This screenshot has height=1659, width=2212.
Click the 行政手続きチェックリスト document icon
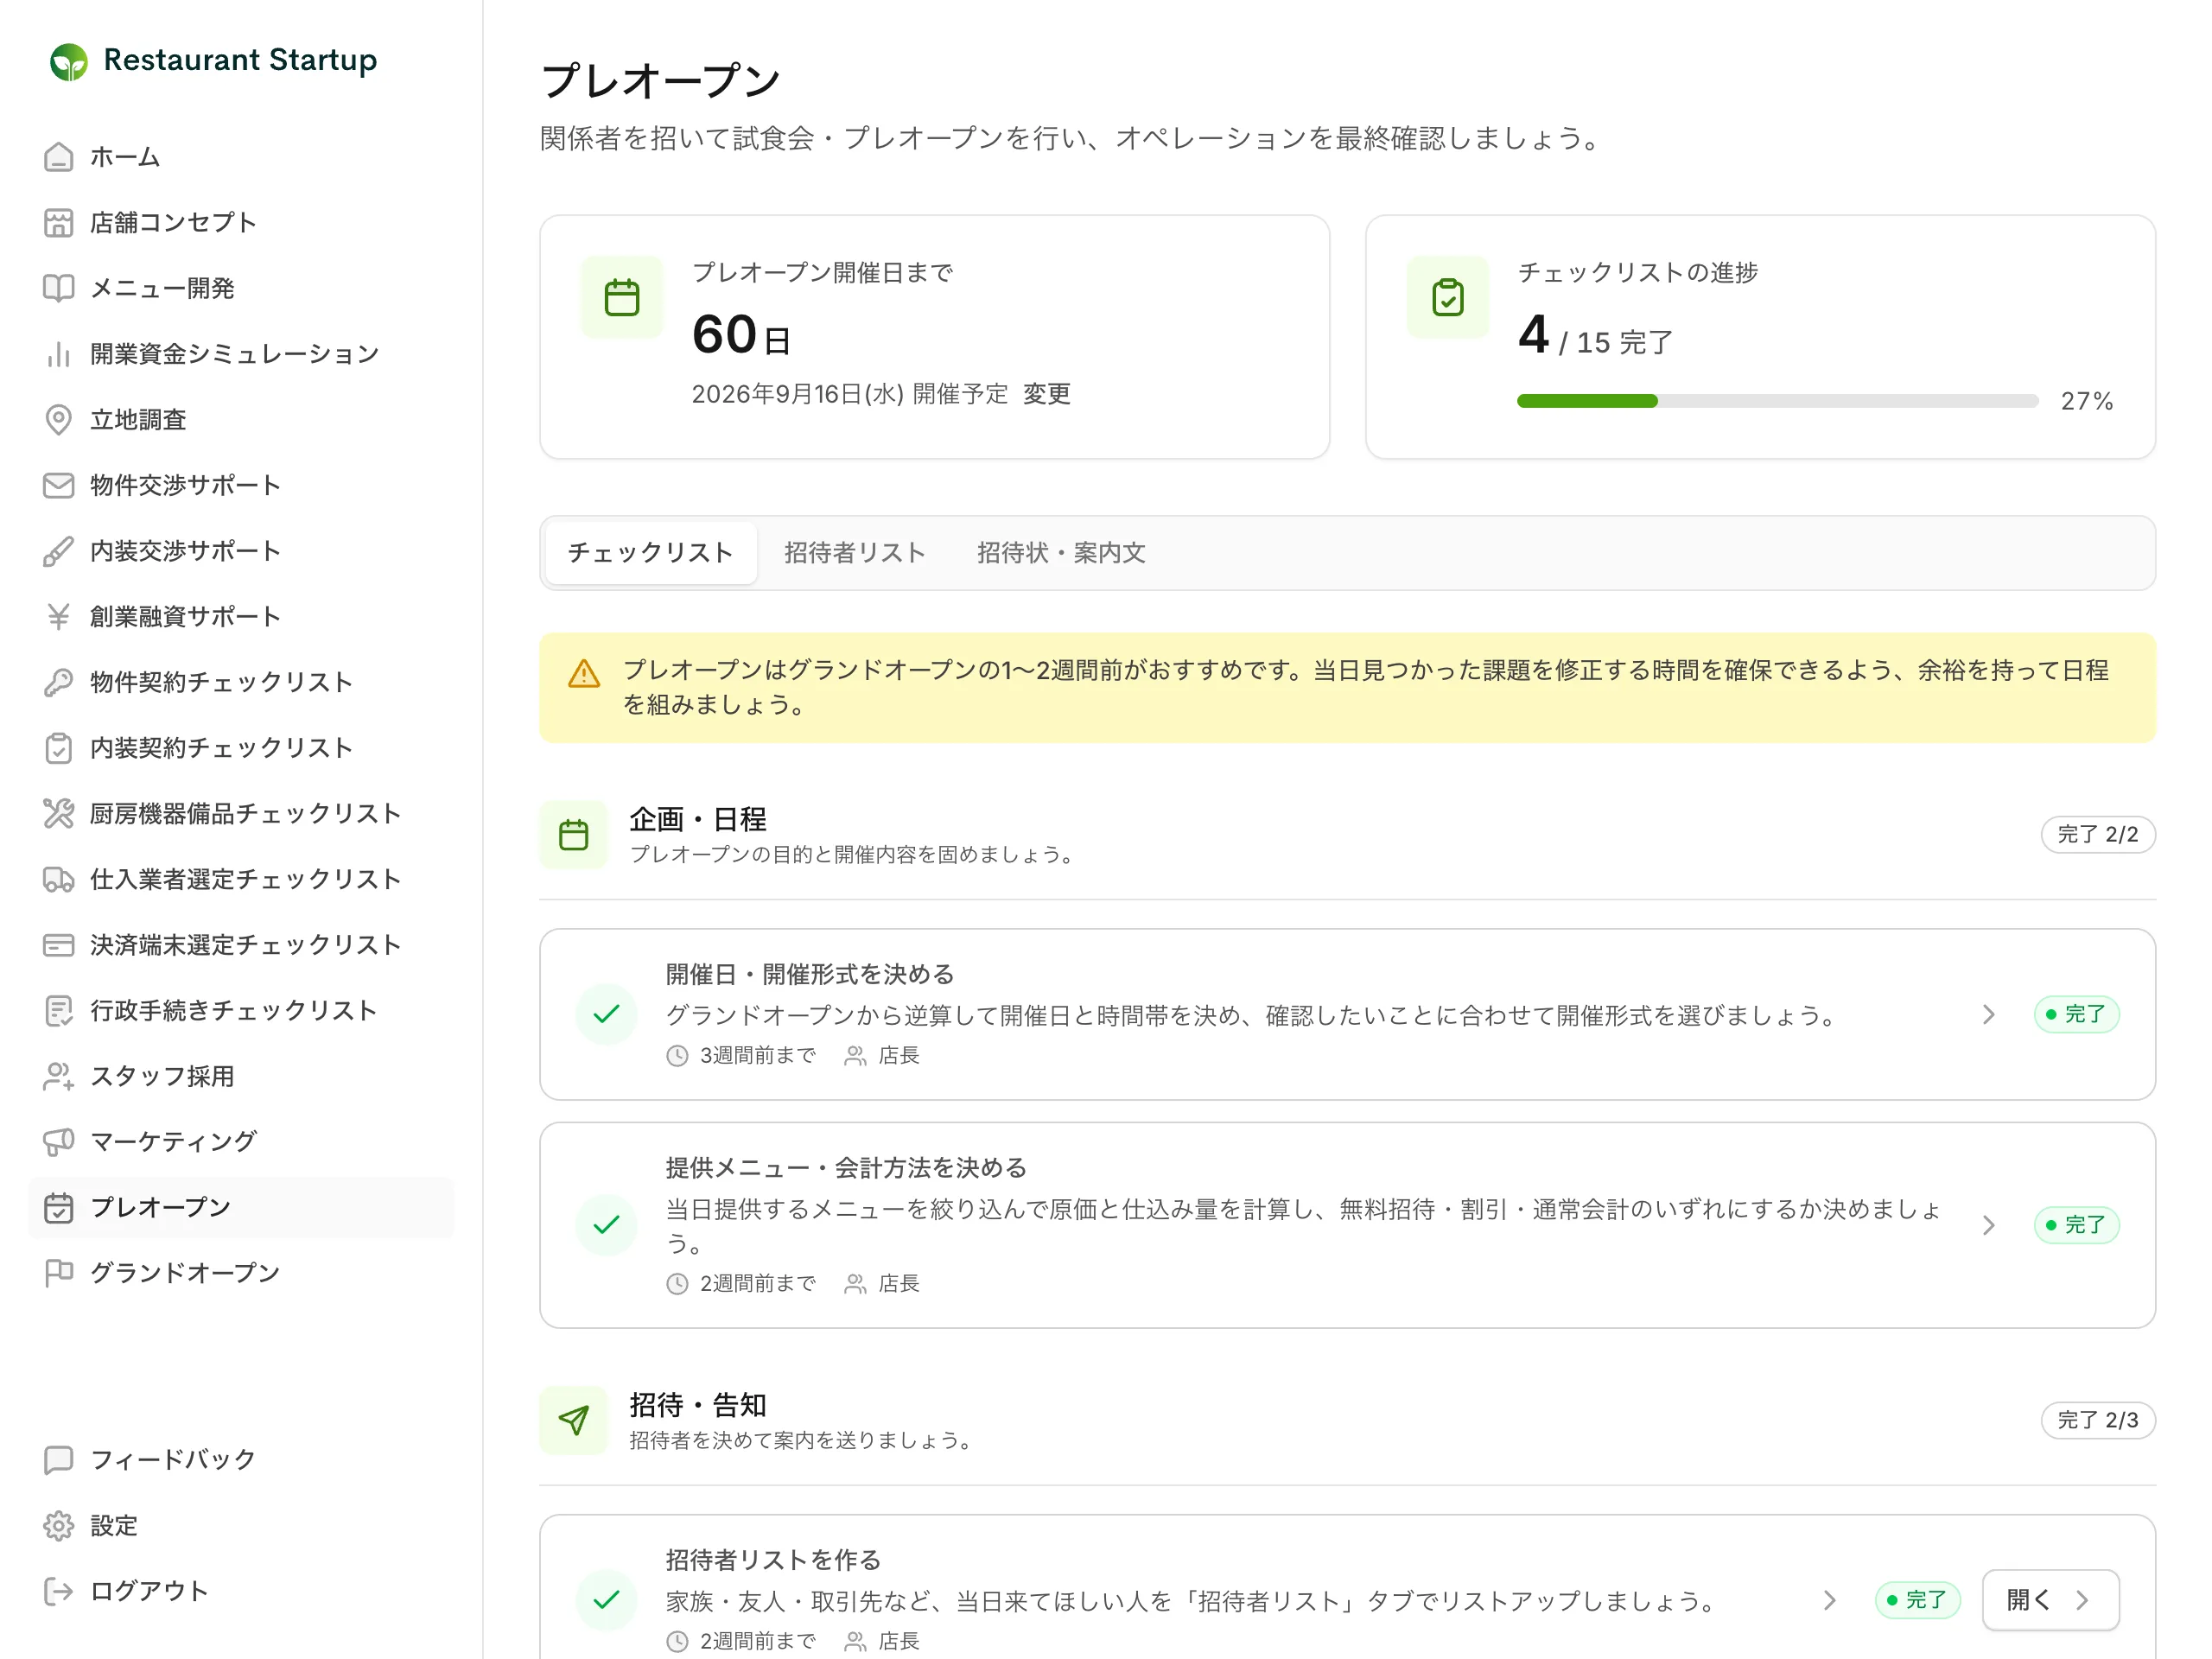59,1011
